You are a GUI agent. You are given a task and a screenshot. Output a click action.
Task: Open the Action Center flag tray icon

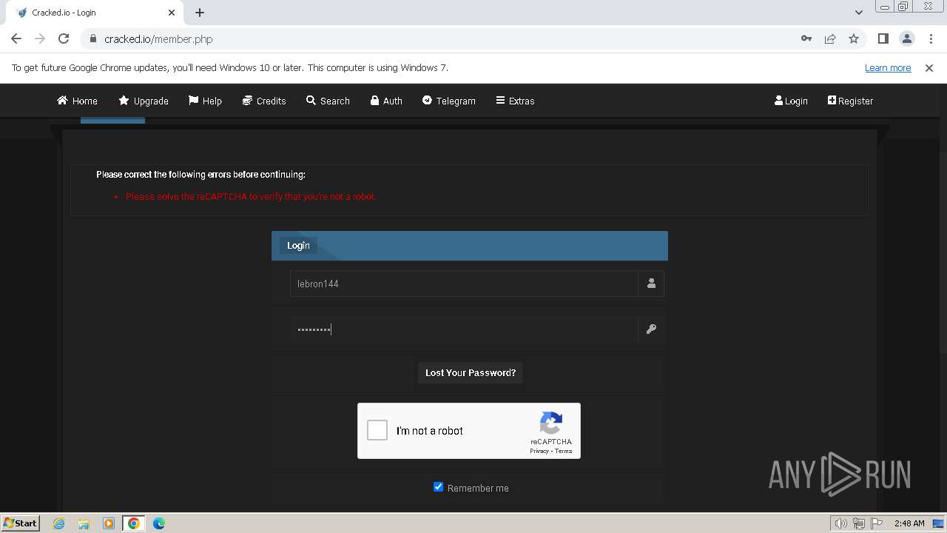[877, 523]
